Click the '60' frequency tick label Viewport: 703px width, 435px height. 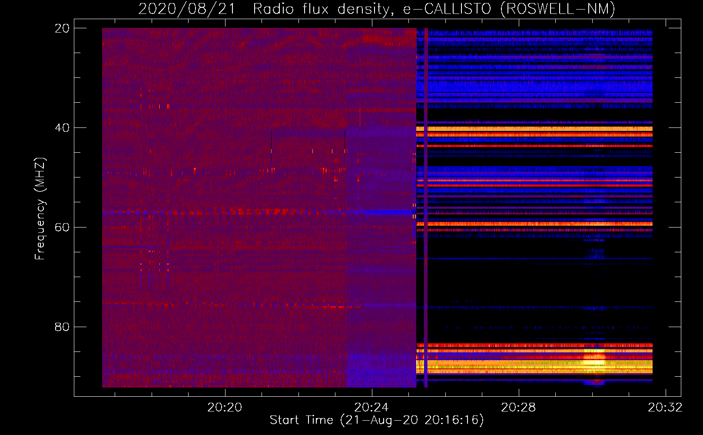tap(62, 228)
